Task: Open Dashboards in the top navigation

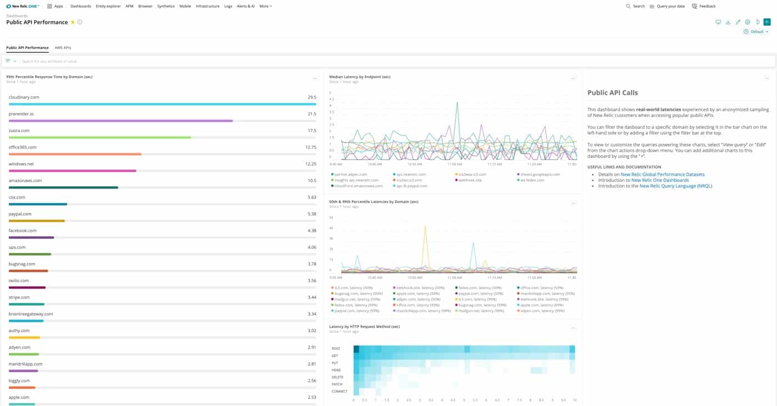Action: coord(81,6)
